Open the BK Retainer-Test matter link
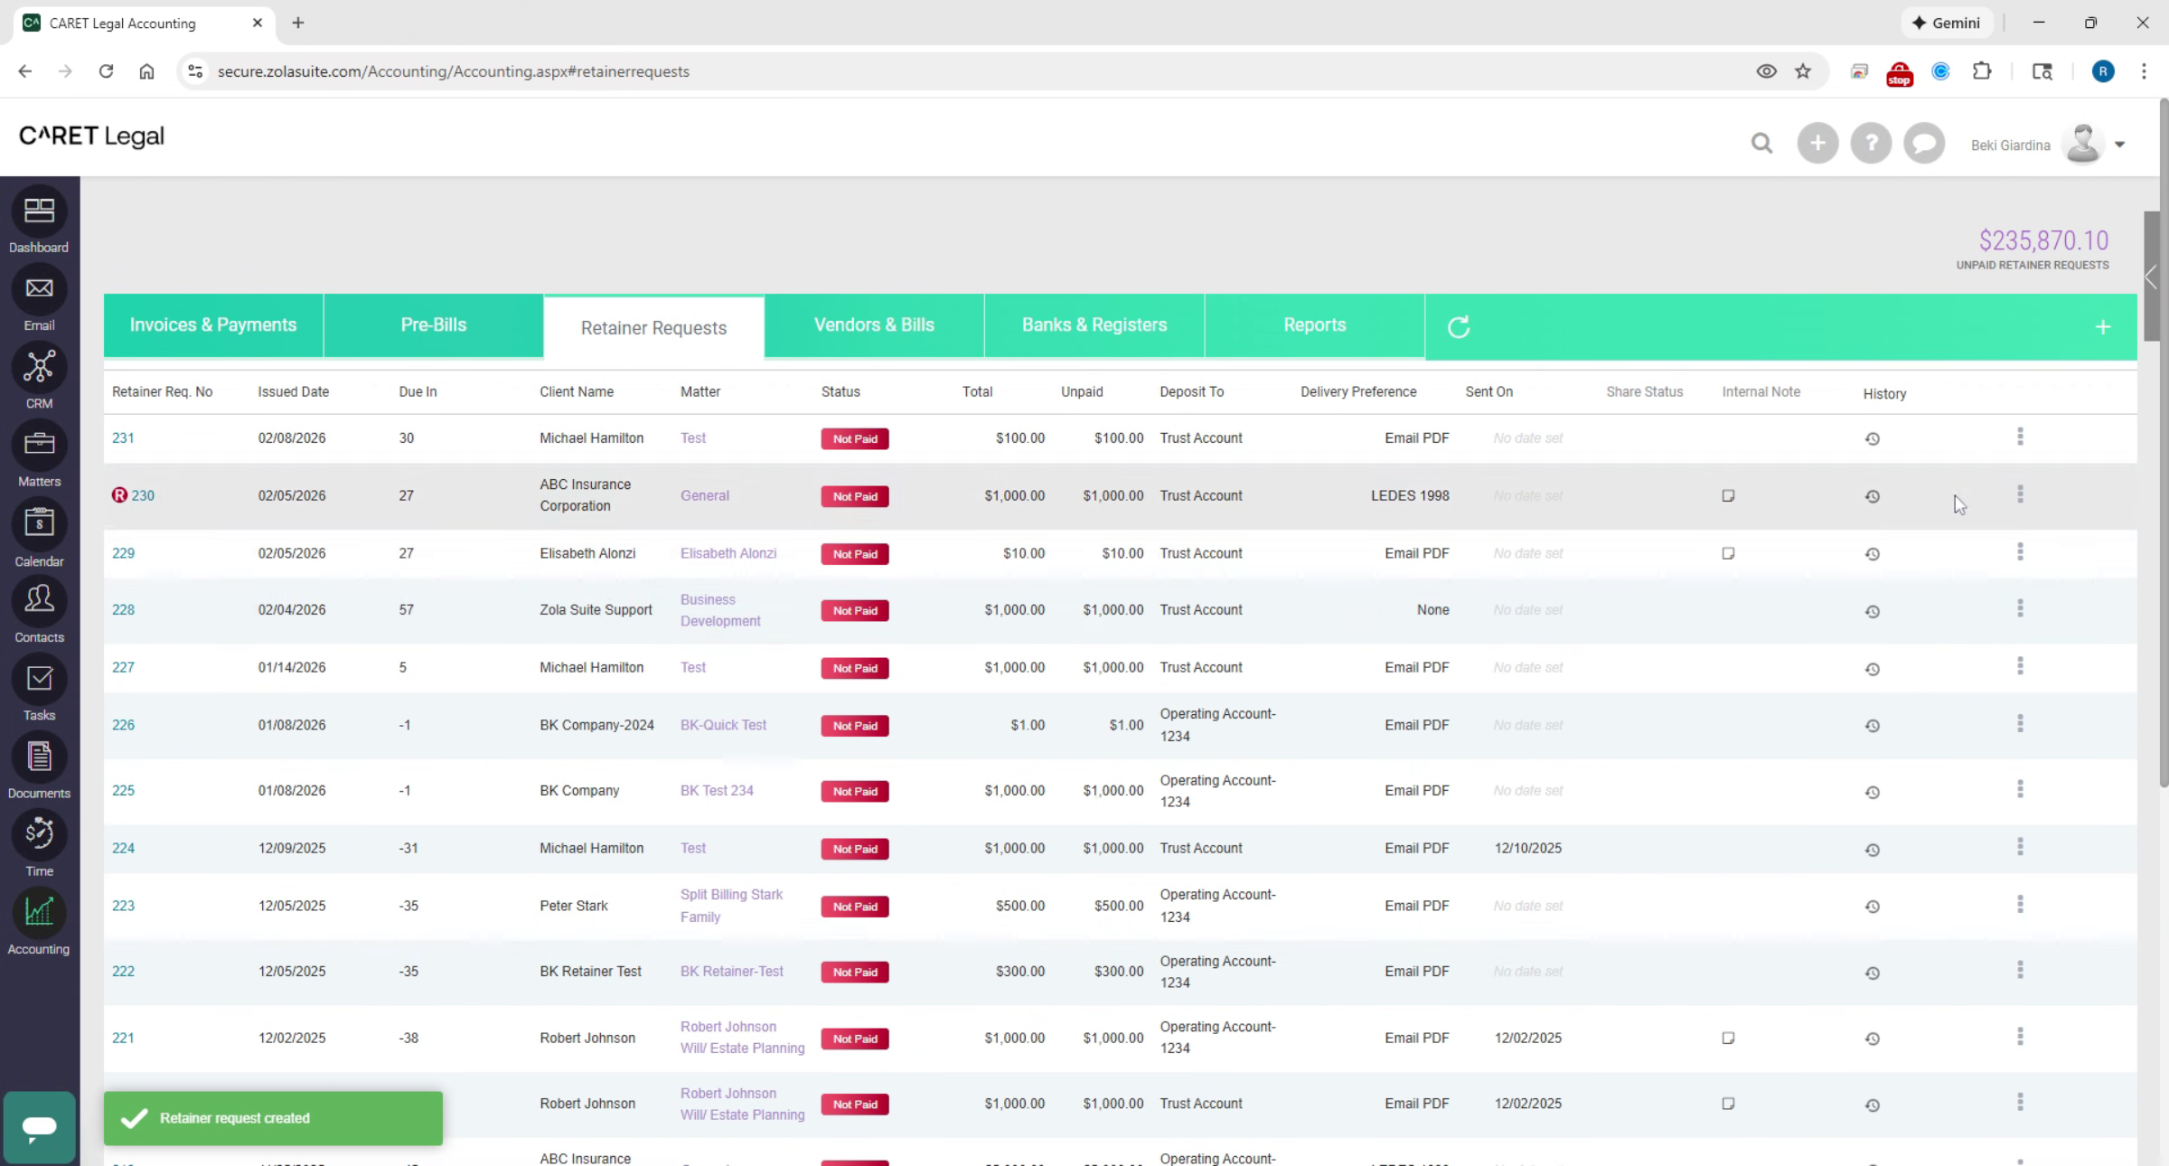 click(x=732, y=972)
